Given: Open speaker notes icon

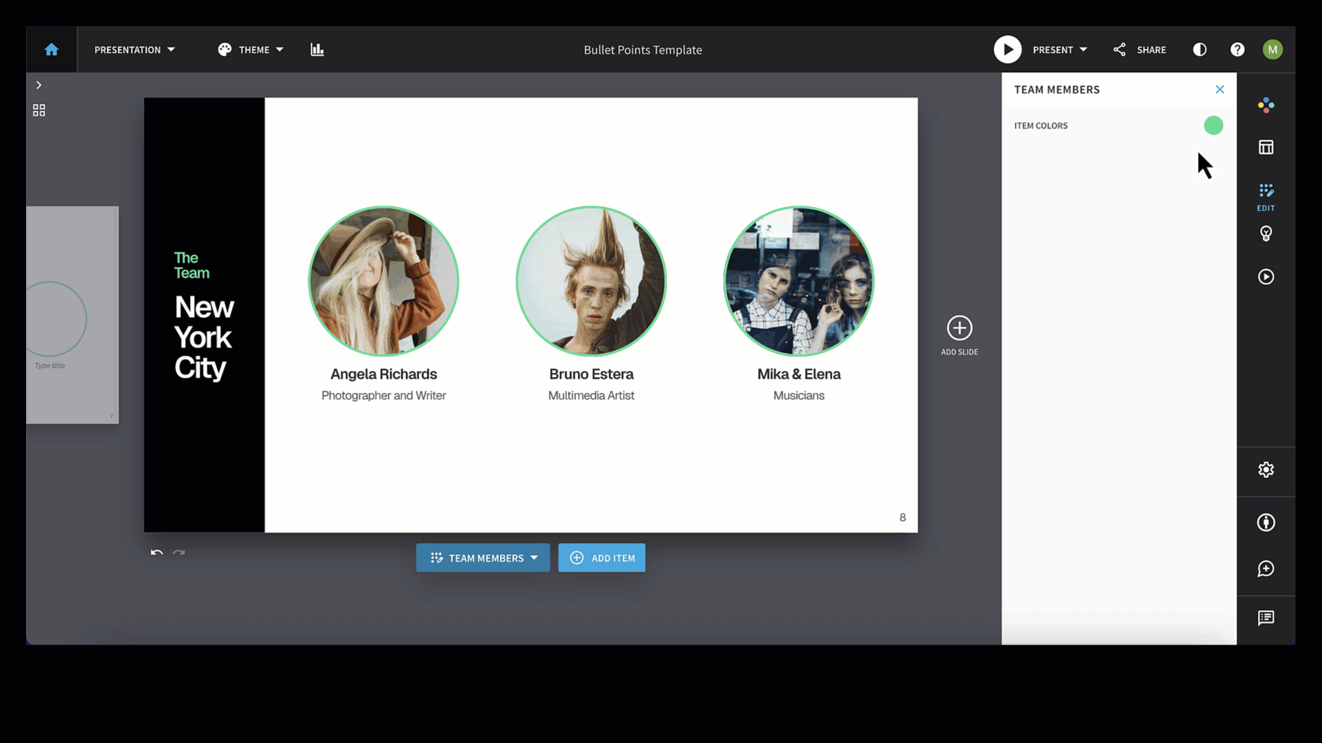Looking at the screenshot, I should tap(1266, 618).
